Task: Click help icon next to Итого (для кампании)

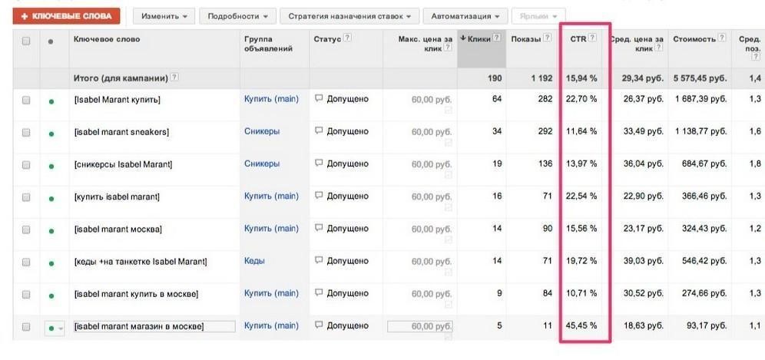Action: pyautogui.click(x=174, y=78)
